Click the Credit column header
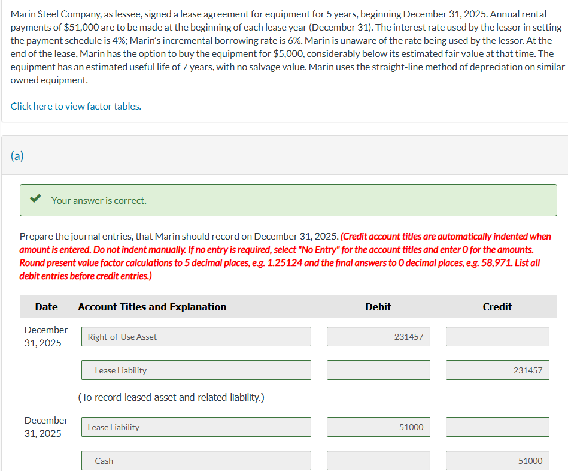Screen dimensions: 568x471 coord(497,307)
